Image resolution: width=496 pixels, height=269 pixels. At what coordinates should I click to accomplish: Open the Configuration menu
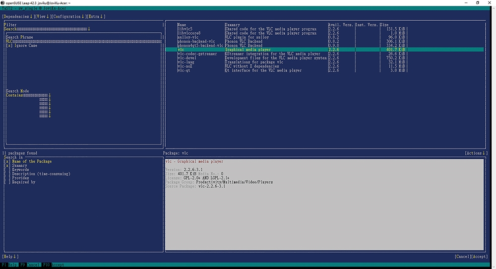tap(68, 16)
